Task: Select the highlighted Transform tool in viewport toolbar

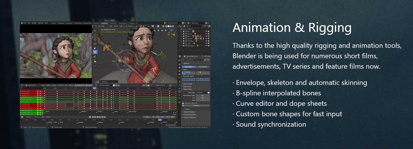Action: tap(95, 52)
